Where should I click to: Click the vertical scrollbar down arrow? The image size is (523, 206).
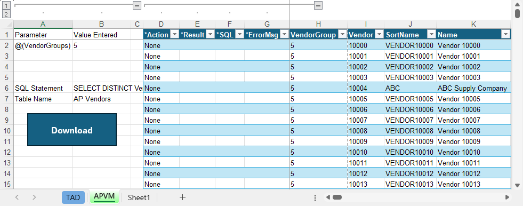517,185
